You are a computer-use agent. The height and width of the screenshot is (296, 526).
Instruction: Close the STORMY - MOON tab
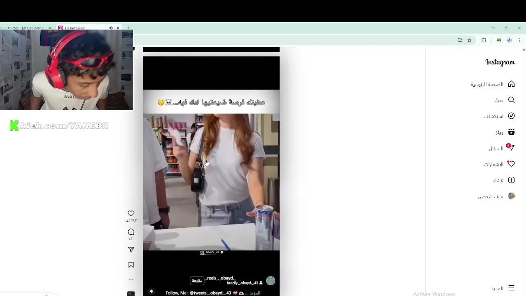pos(50,28)
